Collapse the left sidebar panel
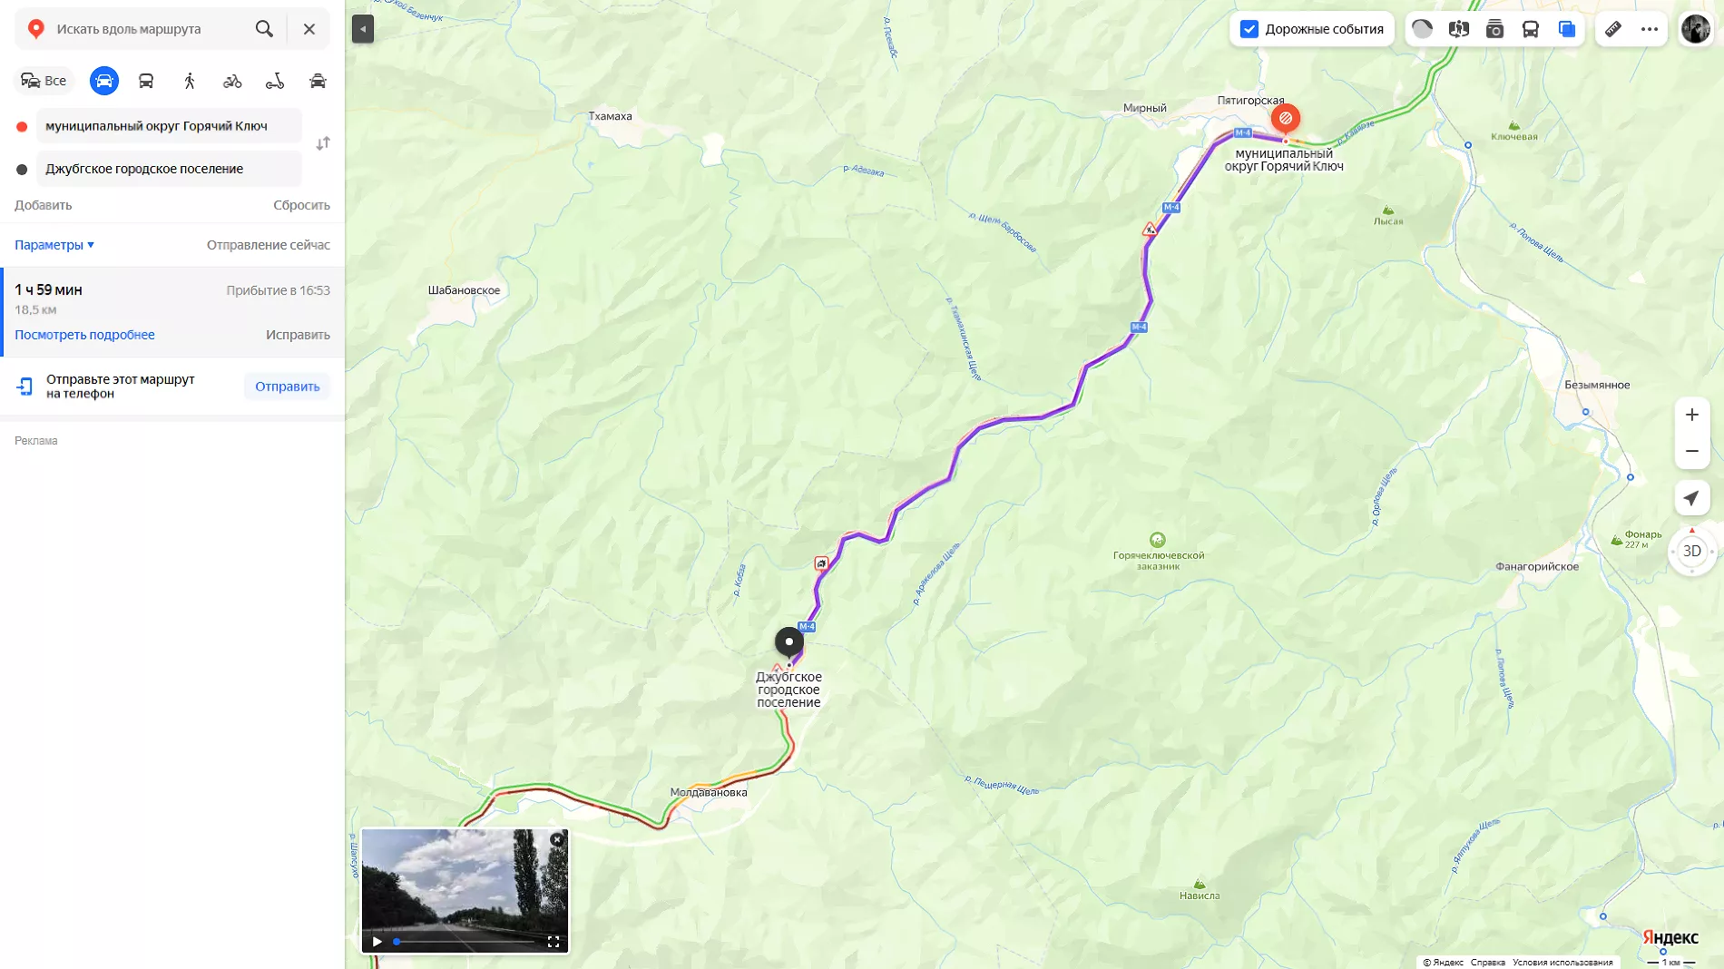This screenshot has height=969, width=1724. [363, 29]
